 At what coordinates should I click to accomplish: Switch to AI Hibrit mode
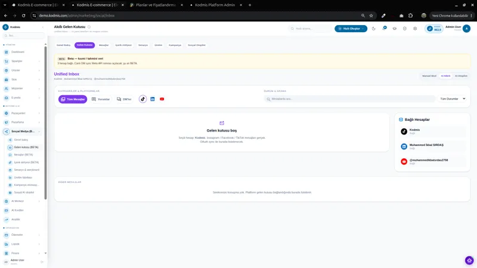[x=445, y=76]
